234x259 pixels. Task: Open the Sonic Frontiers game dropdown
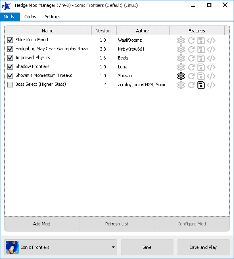tap(61, 247)
